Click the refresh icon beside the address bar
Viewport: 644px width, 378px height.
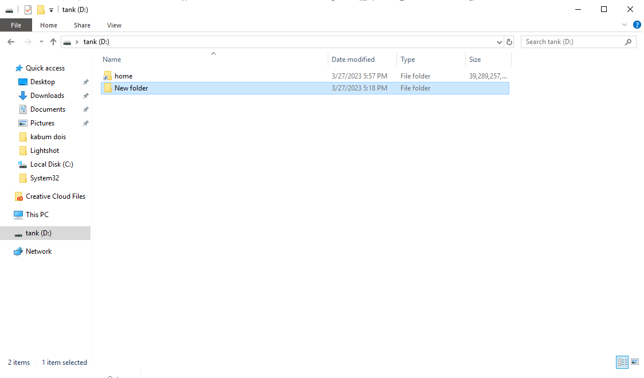(x=509, y=41)
